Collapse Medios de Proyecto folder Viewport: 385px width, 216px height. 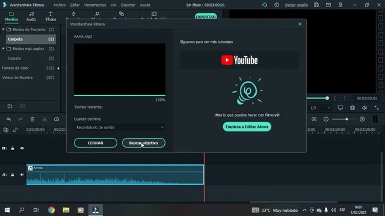click(x=4, y=29)
